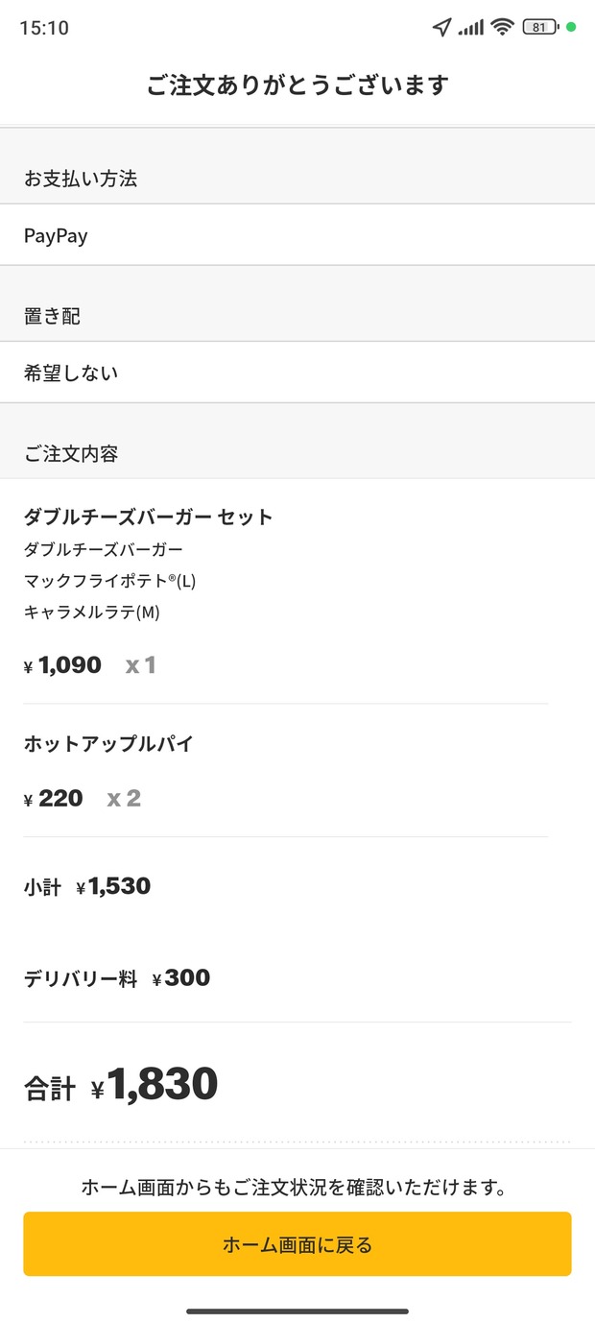Tap the お支払い方法 section header
Viewport: 595px width, 1323px height.
tap(81, 179)
